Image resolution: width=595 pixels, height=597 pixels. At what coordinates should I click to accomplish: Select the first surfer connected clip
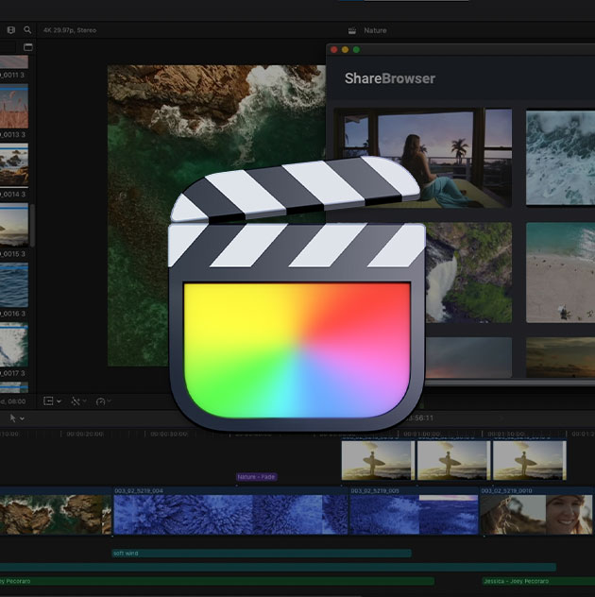pyautogui.click(x=379, y=459)
